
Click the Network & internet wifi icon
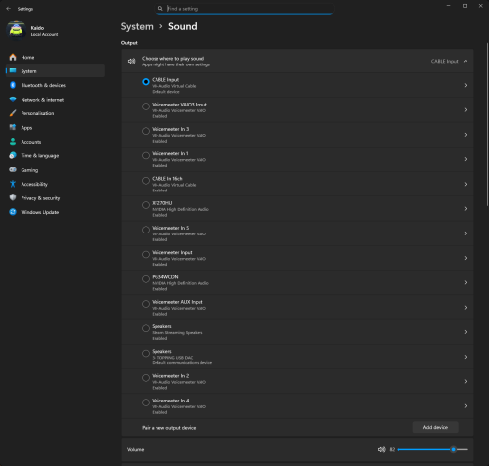(x=13, y=100)
